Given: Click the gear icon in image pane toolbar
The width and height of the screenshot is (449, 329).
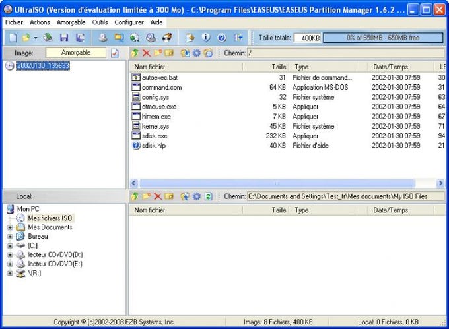Looking at the screenshot, I should tap(197, 53).
